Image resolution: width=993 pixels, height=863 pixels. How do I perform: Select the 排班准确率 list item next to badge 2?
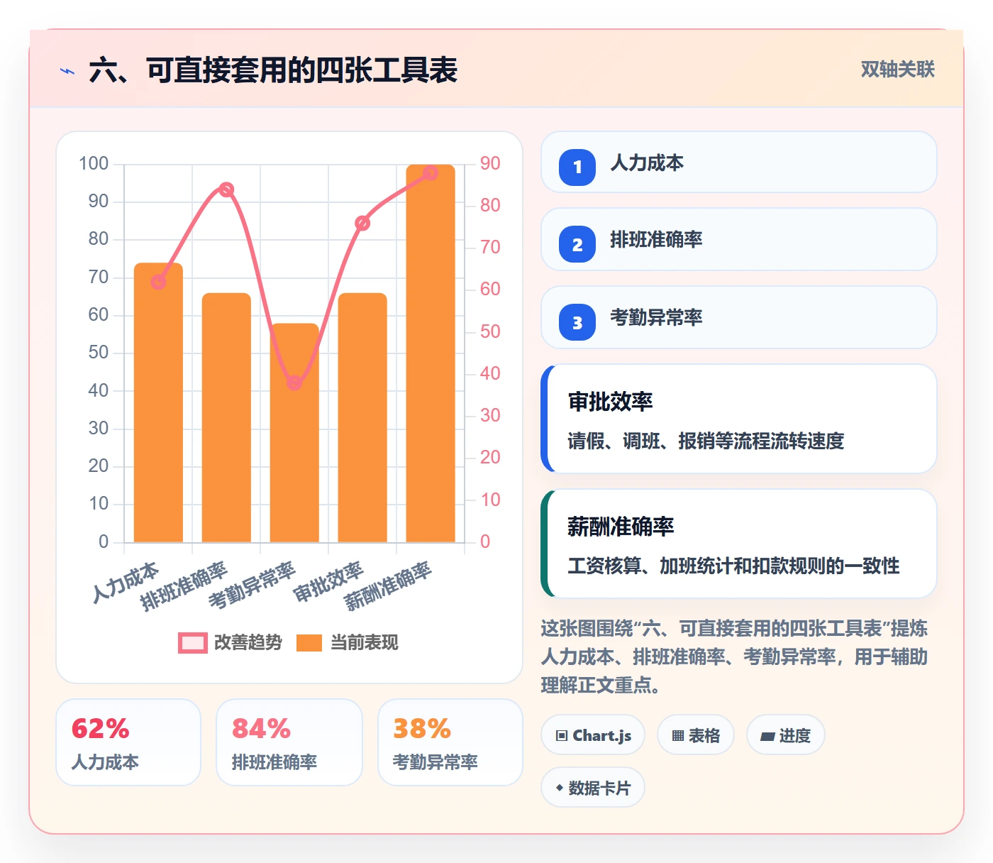(x=739, y=239)
